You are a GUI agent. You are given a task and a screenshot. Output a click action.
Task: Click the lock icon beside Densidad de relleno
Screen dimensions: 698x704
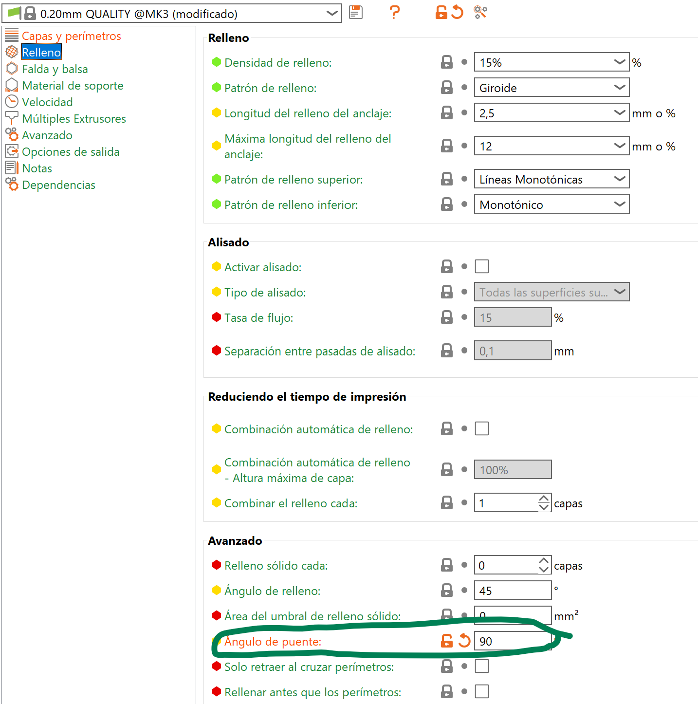pyautogui.click(x=447, y=62)
